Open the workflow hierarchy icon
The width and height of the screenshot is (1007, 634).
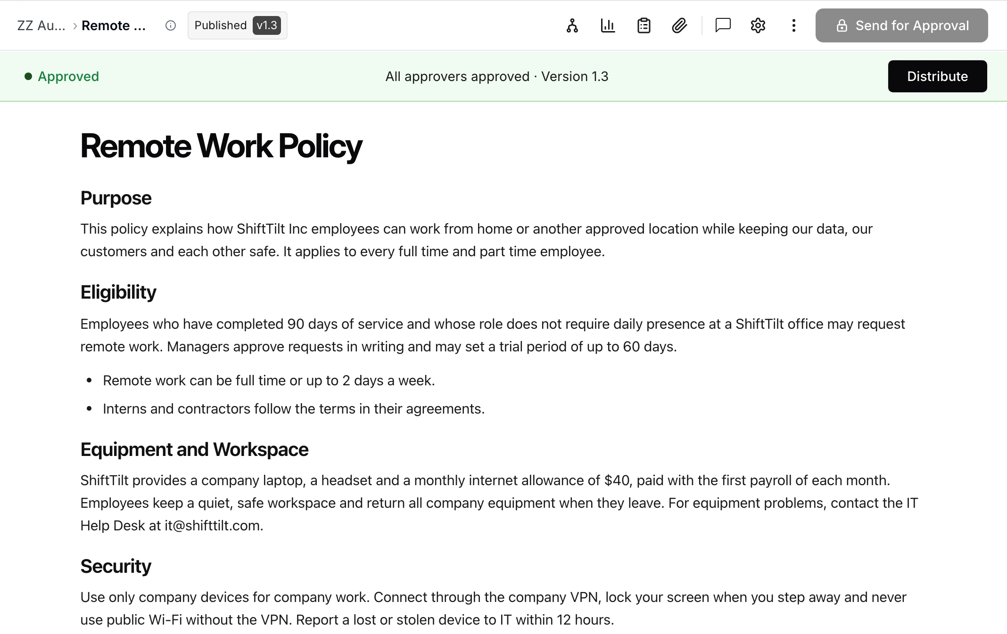572,25
